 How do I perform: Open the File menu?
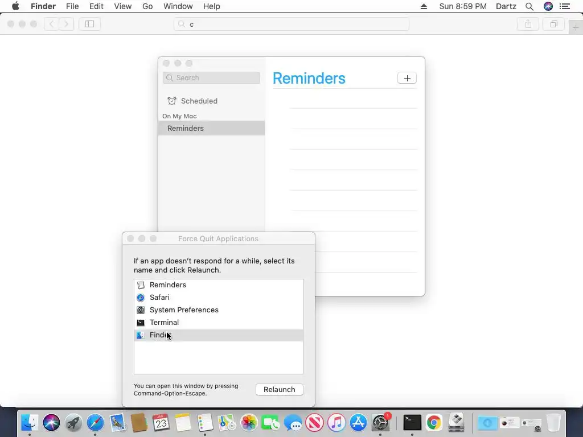72,6
